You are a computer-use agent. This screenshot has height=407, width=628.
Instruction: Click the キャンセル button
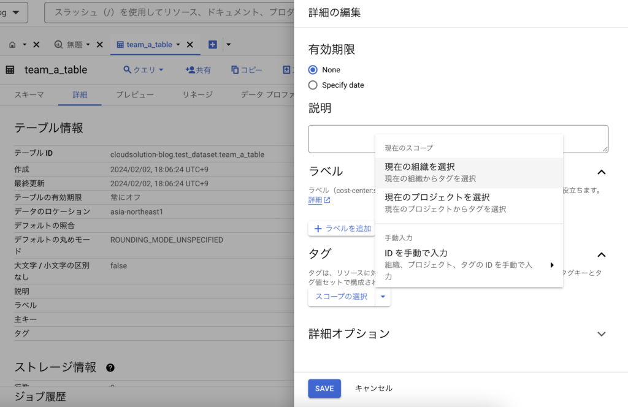pyautogui.click(x=373, y=389)
